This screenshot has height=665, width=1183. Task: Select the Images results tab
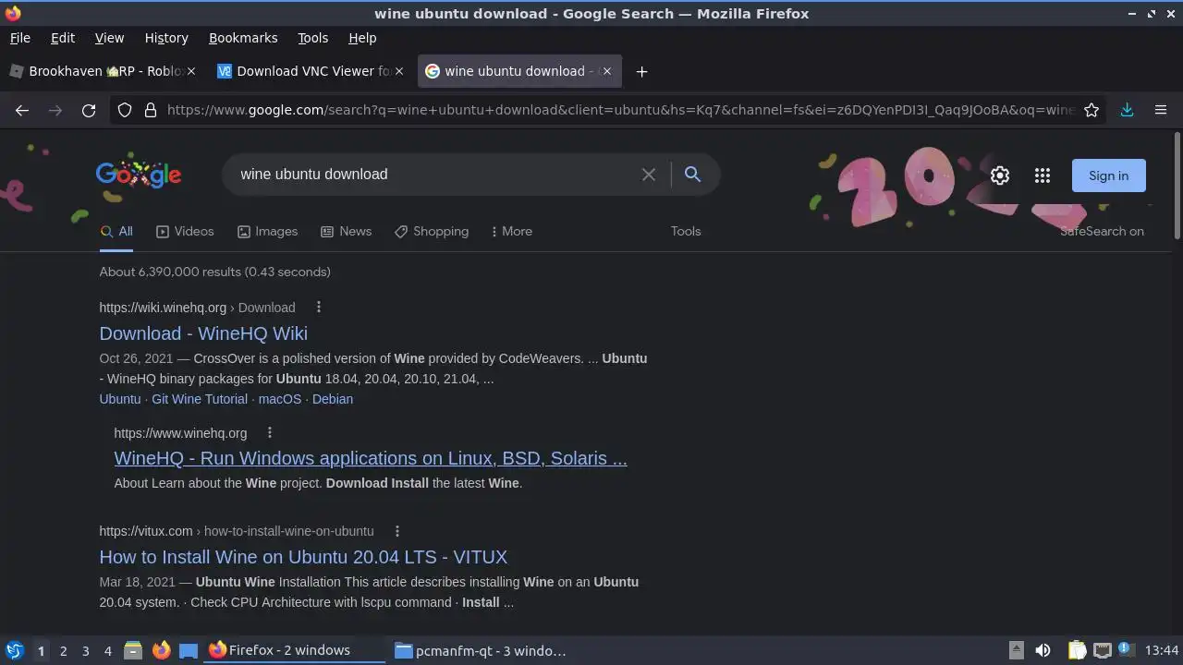click(267, 231)
